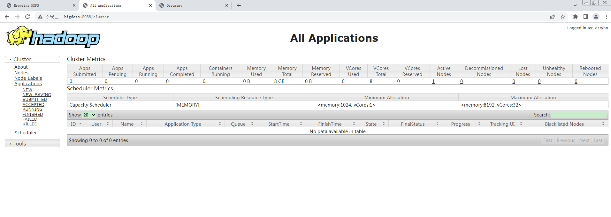Viewport: 611px width, 217px height.
Task: Click the Last pagination button
Action: click(x=598, y=140)
